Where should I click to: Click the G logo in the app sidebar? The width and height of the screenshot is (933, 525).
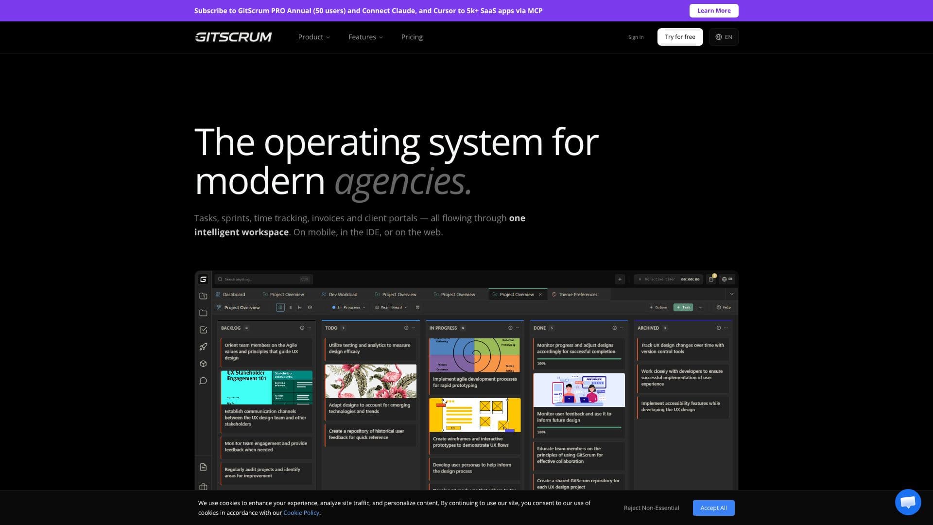coord(203,279)
